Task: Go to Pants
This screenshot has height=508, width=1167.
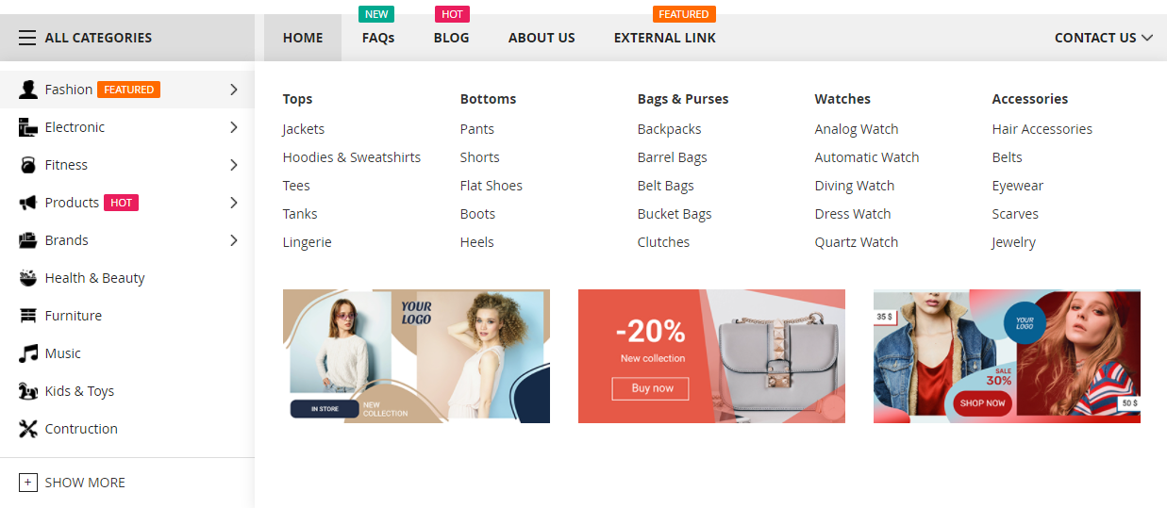Action: (477, 129)
